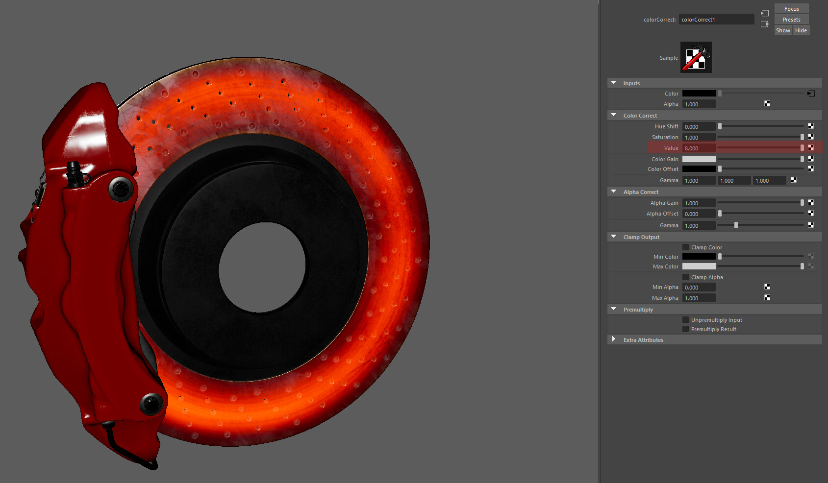Click the Sample swatch icon
Viewport: 828px width, 483px height.
point(696,57)
